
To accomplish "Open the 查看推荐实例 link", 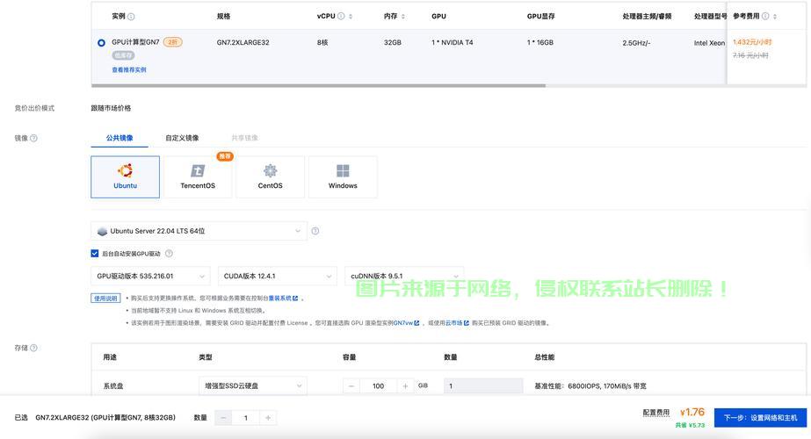I will [x=129, y=69].
